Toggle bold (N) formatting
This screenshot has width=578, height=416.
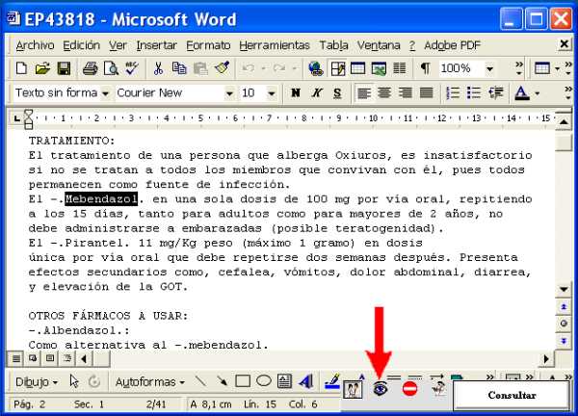296,92
